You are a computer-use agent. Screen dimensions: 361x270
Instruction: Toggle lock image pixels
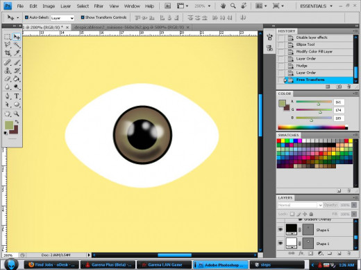[x=299, y=214]
